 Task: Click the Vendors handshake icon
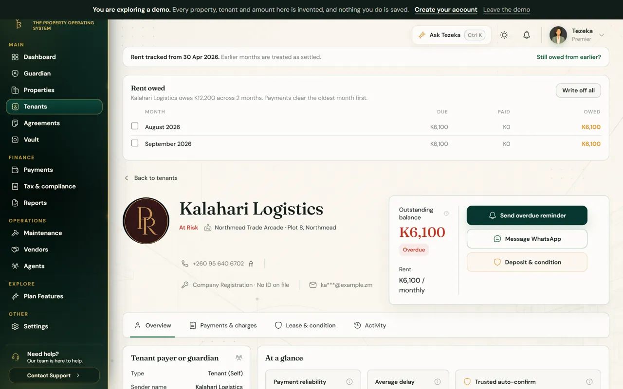point(15,249)
